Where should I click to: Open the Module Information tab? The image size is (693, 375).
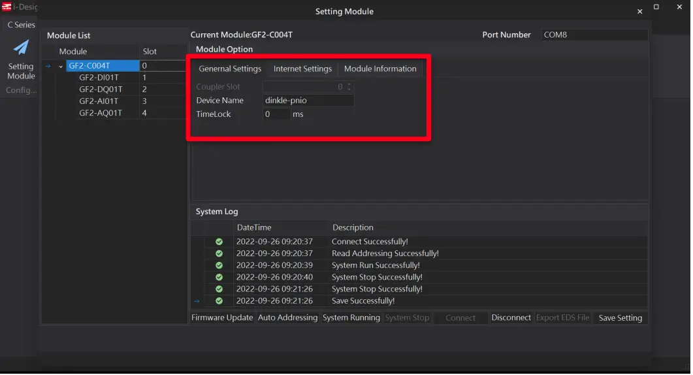click(x=380, y=69)
